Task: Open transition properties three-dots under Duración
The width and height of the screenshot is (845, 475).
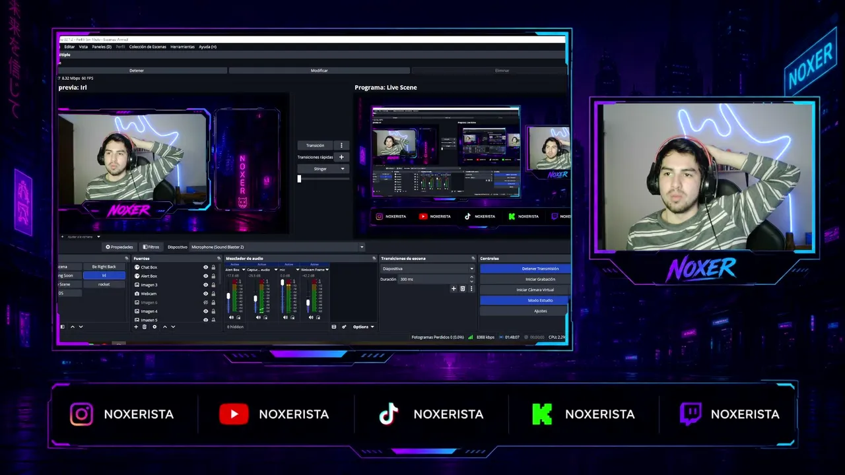Action: coord(471,288)
